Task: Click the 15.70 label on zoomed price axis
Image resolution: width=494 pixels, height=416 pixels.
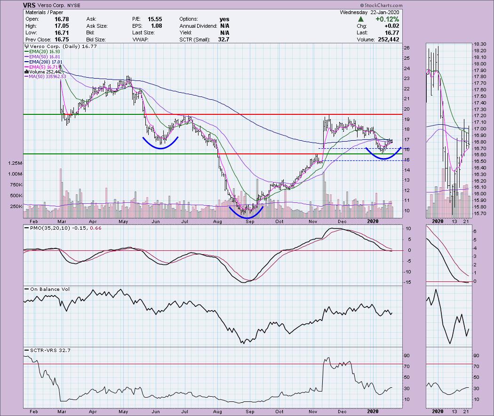Action: coord(479,213)
